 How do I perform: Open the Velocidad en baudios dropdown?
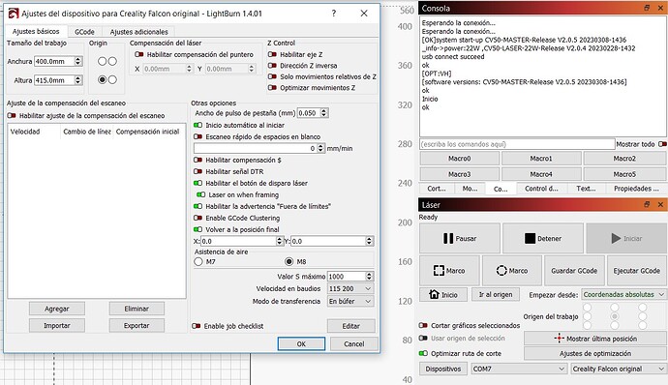(x=350, y=288)
